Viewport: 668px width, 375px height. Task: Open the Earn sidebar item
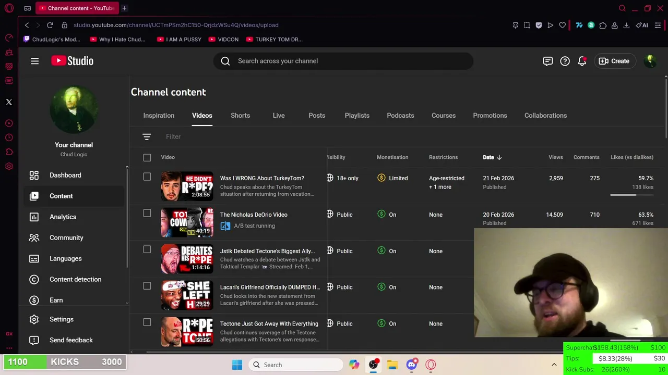pos(73,300)
